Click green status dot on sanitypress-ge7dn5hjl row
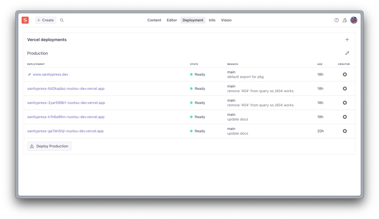This screenshot has height=219, width=379. [191, 131]
